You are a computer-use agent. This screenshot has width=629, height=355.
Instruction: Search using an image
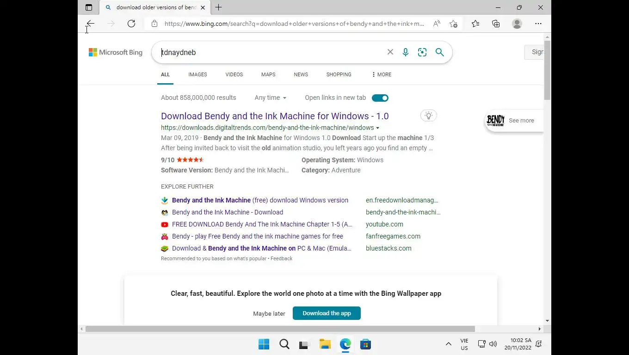pos(422,52)
